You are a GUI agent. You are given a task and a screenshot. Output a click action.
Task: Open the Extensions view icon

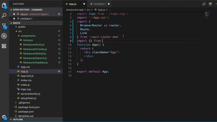[4, 46]
